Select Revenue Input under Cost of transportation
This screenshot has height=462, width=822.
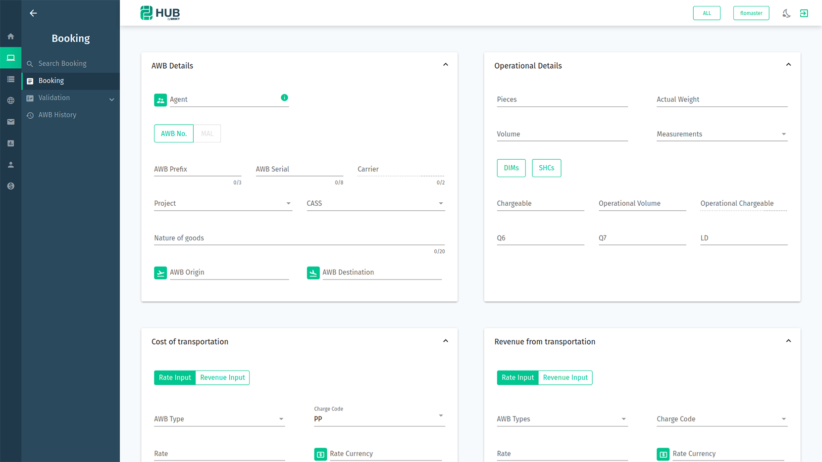[x=222, y=377]
